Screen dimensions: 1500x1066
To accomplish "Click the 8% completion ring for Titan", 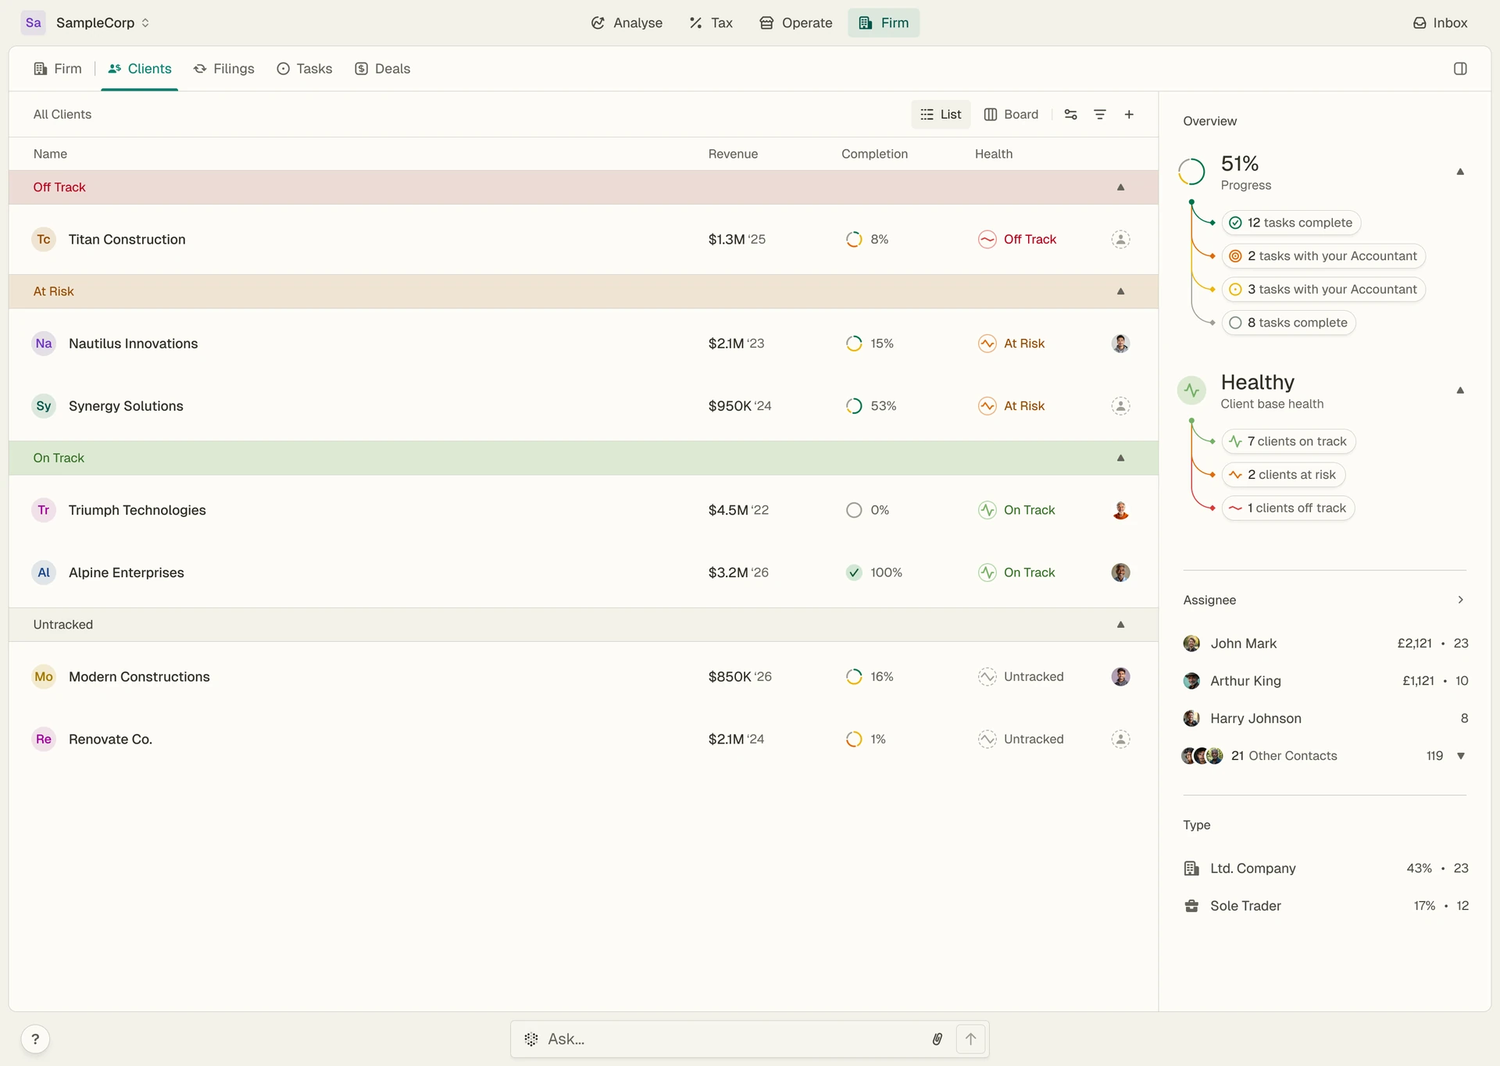I will coord(854,239).
